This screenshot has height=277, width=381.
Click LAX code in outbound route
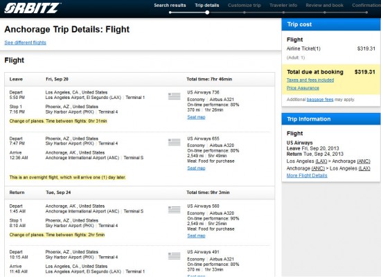pyautogui.click(x=321, y=161)
